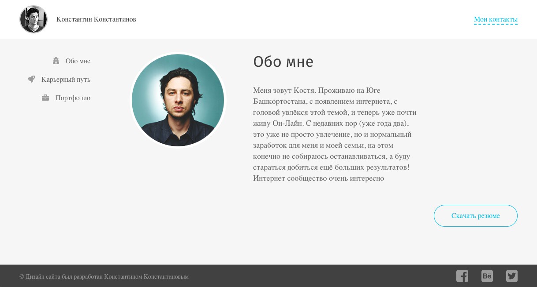The image size is (537, 287).
Task: Click the rocket icon beside Карьерный путь
Action: (x=31, y=80)
